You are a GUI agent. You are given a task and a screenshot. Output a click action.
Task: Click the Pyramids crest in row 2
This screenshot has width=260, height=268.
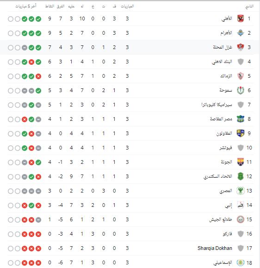241,33
